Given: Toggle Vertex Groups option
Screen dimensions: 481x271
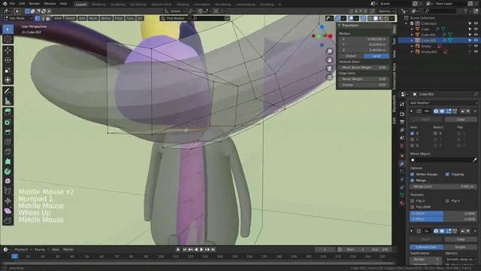Looking at the screenshot, I should coord(412,174).
